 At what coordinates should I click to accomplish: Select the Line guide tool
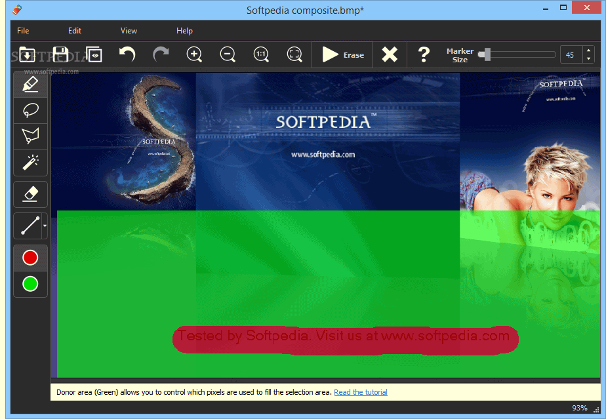(x=28, y=226)
